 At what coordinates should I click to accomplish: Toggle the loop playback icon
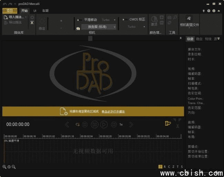[78, 125]
